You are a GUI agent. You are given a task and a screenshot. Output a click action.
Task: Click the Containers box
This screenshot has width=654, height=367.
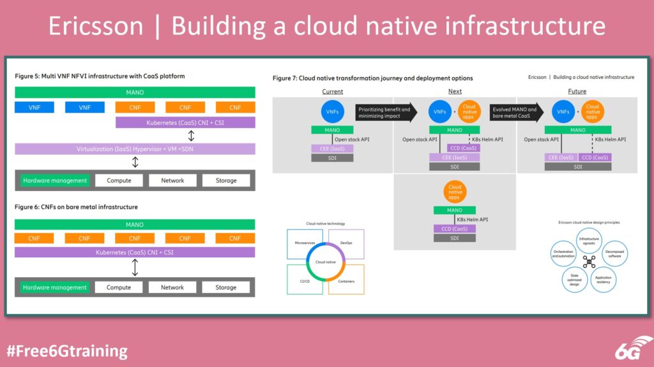[346, 280]
